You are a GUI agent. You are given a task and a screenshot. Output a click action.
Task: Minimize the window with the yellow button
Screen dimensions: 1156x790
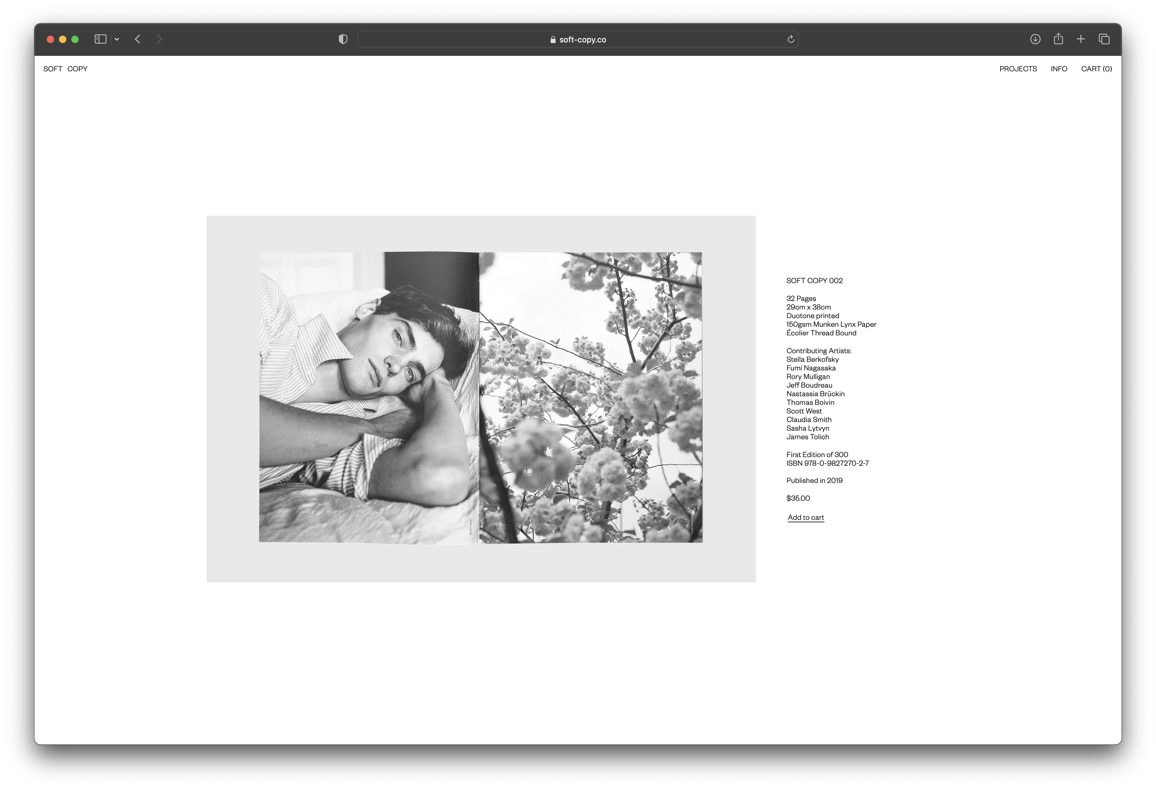pyautogui.click(x=63, y=39)
